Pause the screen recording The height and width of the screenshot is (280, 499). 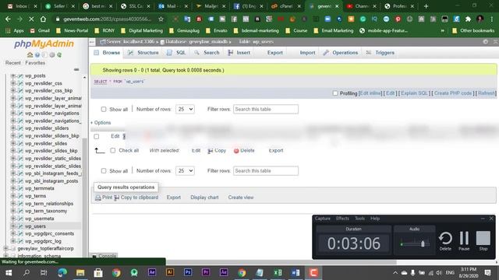[465, 241]
